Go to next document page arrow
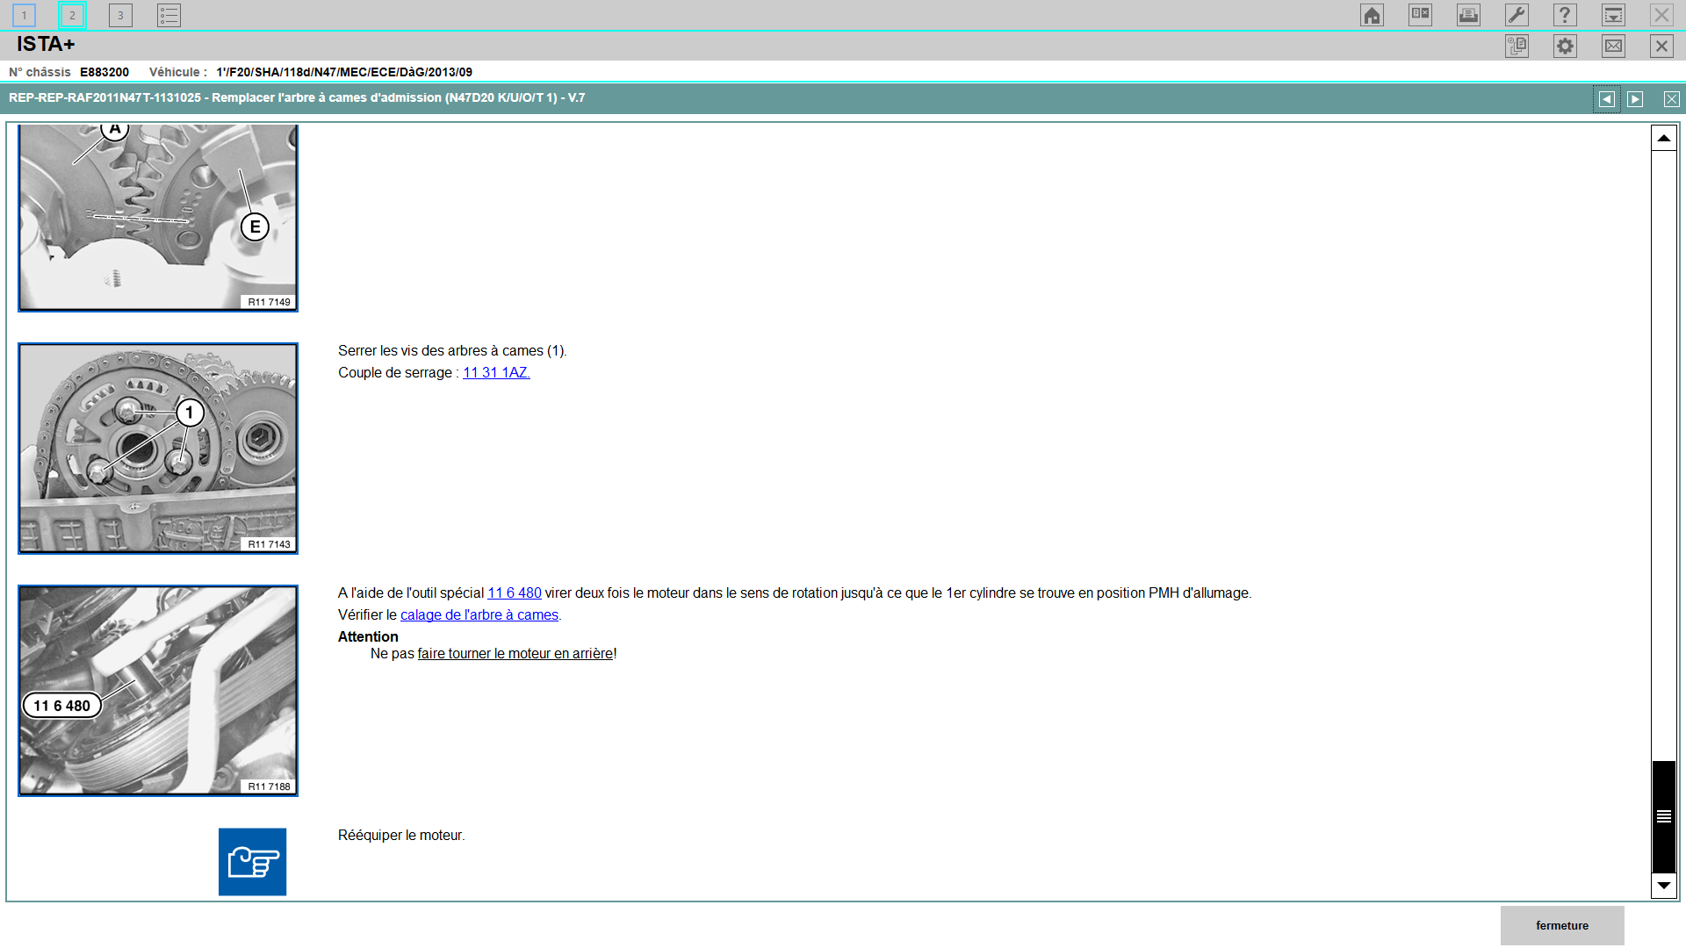1686x948 pixels. pyautogui.click(x=1635, y=99)
